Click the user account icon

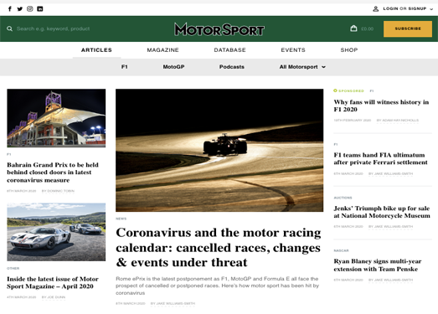tap(375, 8)
